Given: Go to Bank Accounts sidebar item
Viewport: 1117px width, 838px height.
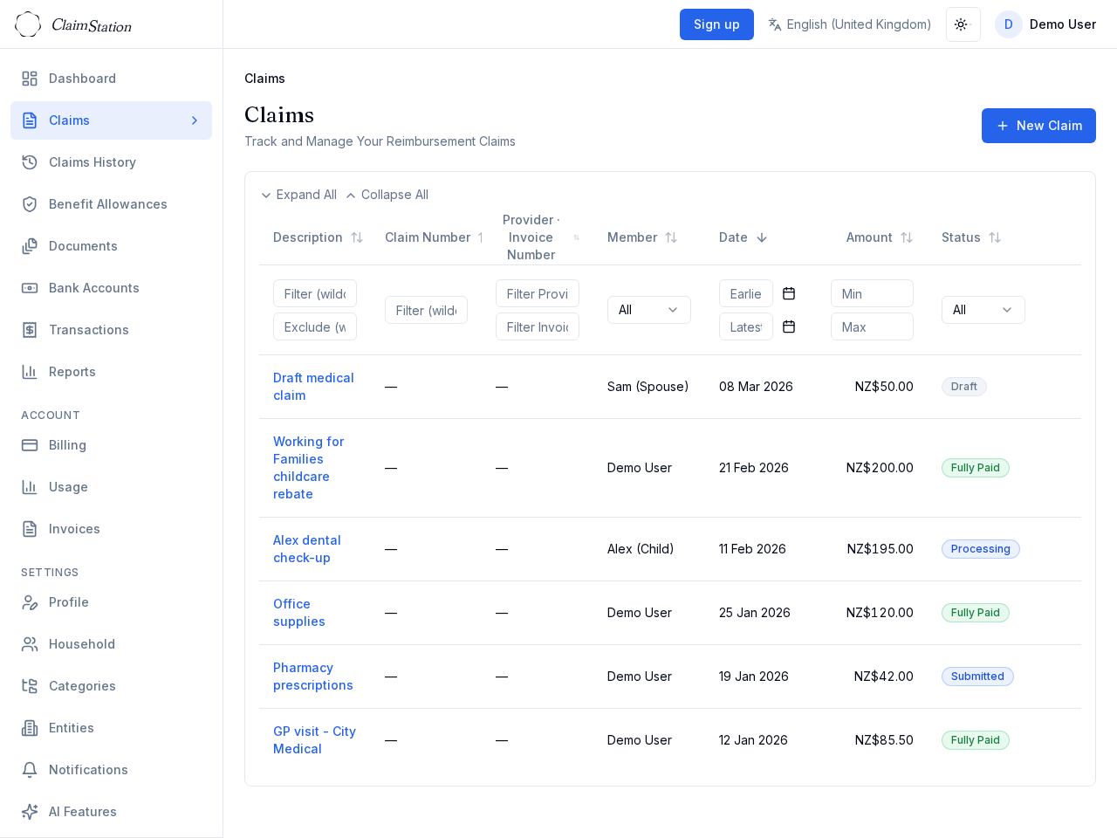Looking at the screenshot, I should (x=93, y=288).
